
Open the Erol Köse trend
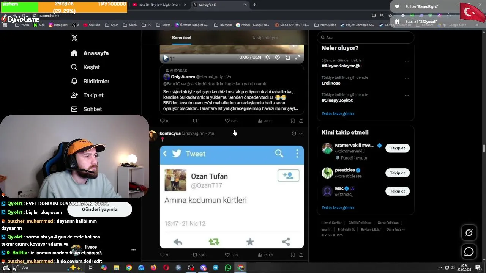tap(331, 83)
